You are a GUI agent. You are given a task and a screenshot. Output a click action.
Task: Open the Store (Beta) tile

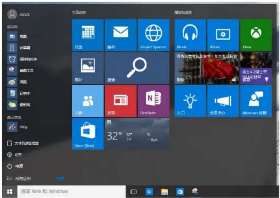88,134
